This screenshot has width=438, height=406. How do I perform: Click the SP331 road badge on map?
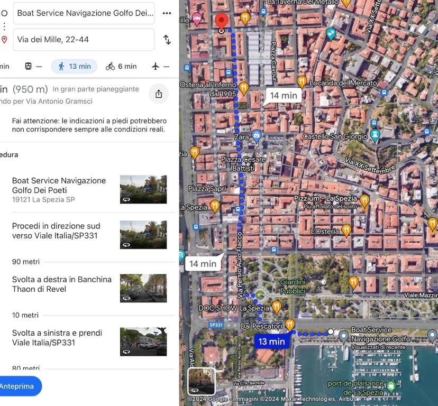(x=216, y=325)
